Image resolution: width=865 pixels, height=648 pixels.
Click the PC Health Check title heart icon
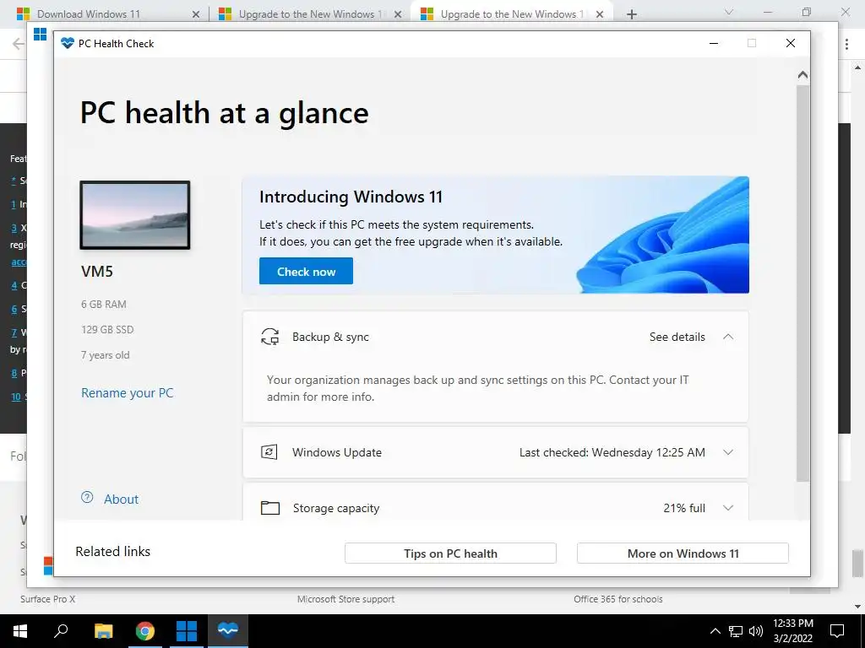[x=68, y=43]
